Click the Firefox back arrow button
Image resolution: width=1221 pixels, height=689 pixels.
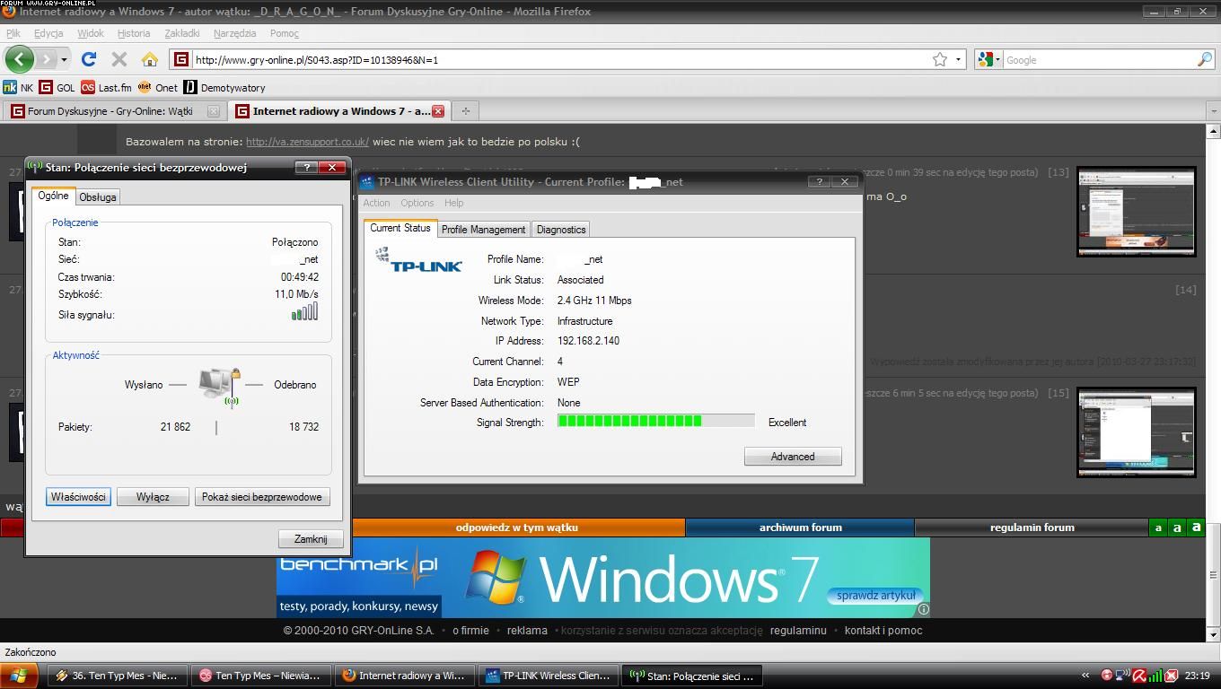(x=19, y=59)
